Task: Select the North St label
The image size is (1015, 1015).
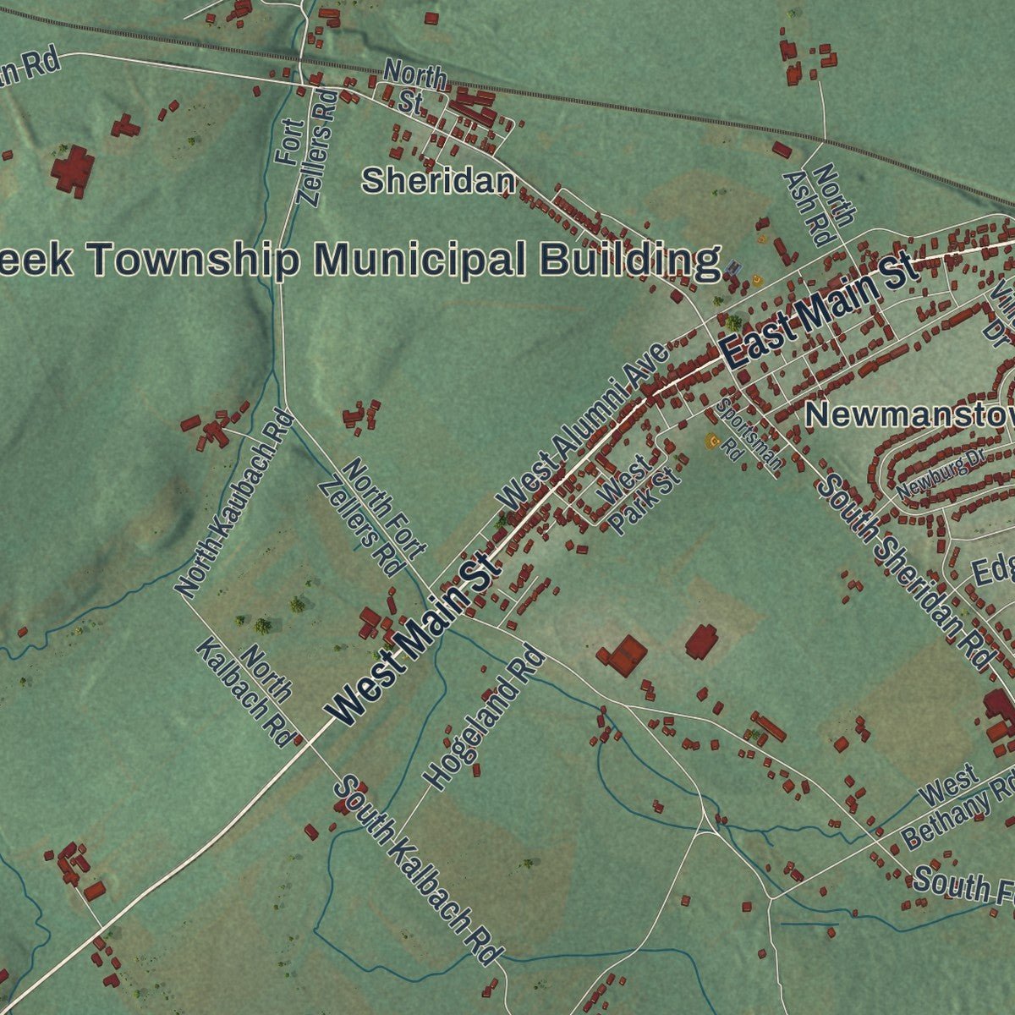Action: [x=415, y=85]
